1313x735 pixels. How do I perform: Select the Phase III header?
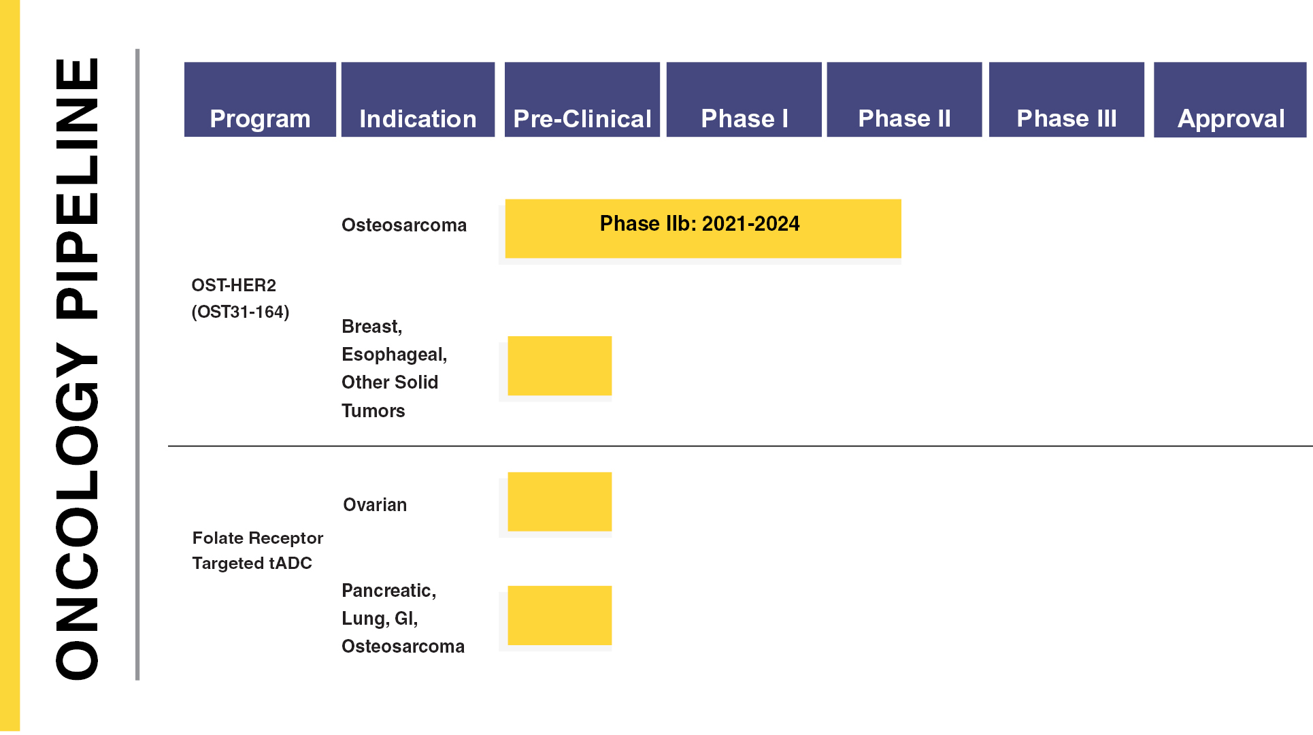pos(1067,99)
